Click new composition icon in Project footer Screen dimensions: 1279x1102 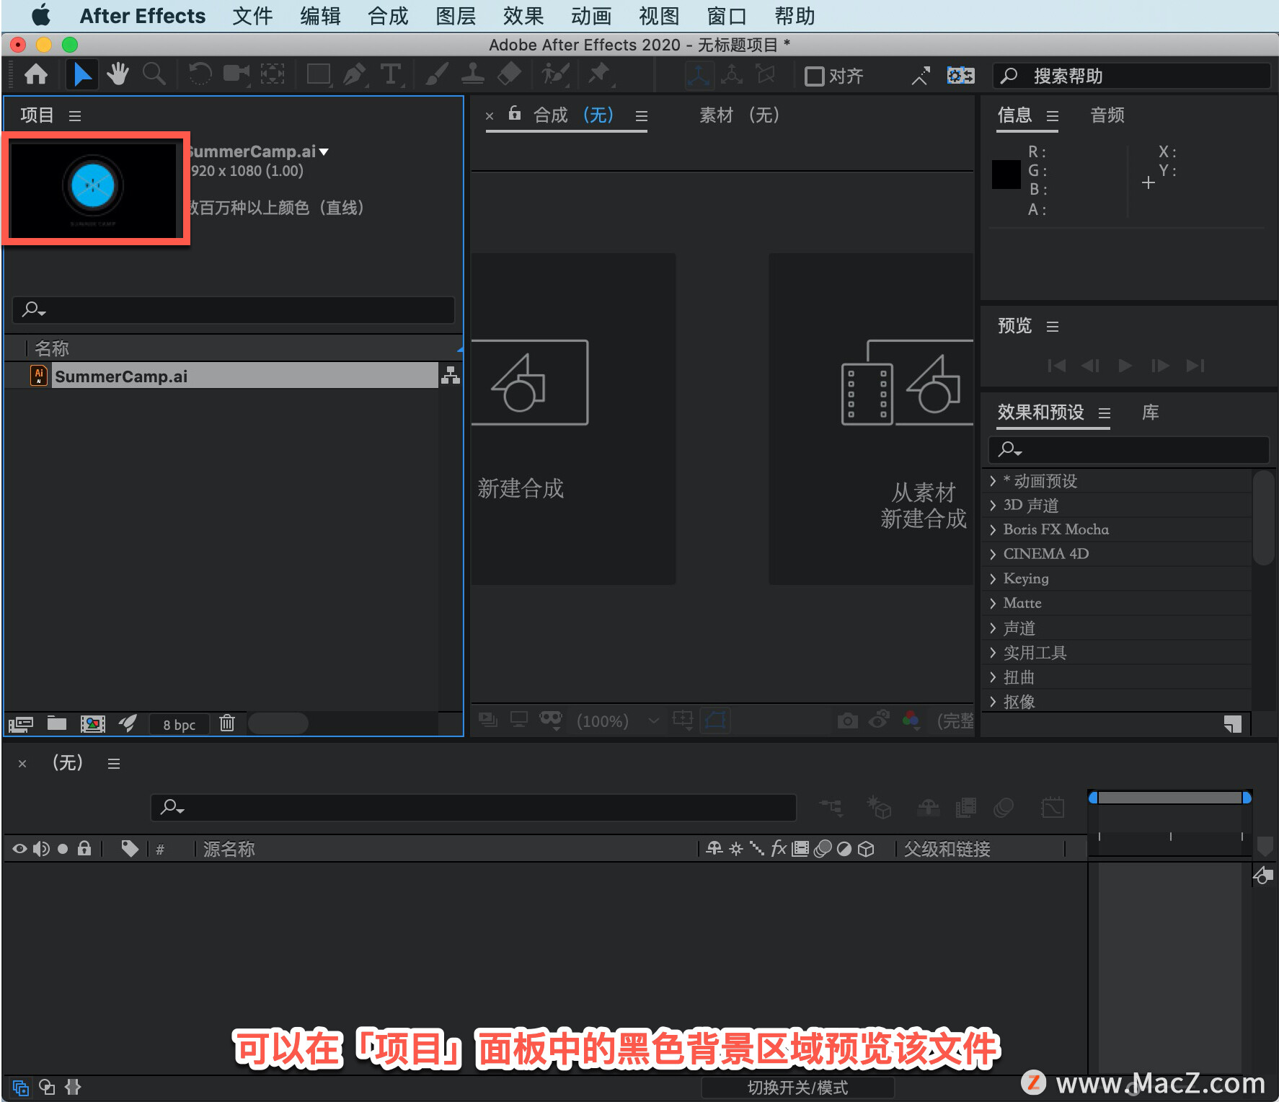(92, 723)
